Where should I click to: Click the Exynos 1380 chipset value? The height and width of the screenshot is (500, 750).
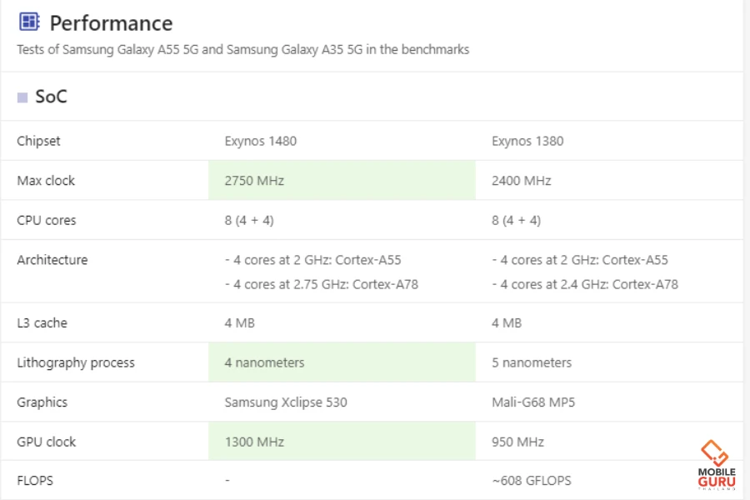point(527,141)
